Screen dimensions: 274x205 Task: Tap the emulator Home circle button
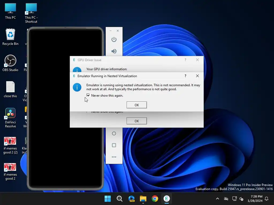114,133
